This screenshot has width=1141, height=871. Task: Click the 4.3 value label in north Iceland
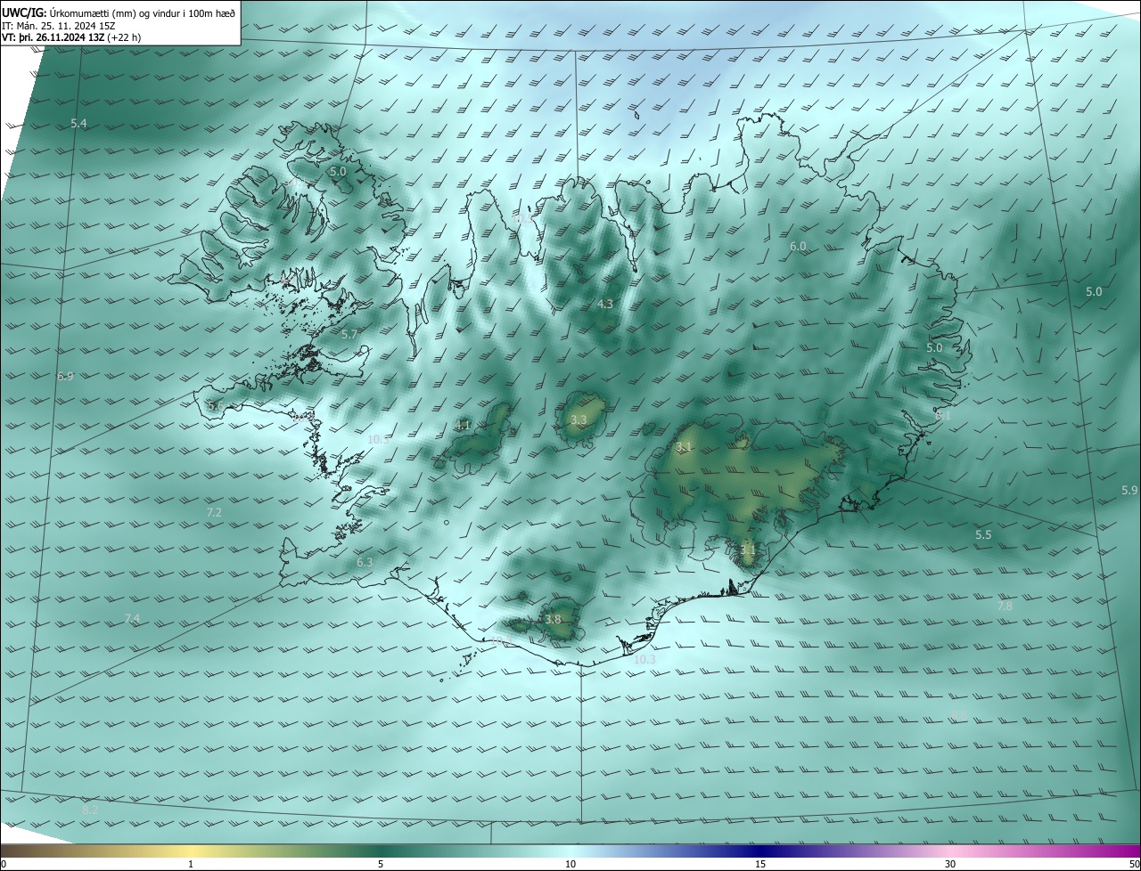[604, 305]
